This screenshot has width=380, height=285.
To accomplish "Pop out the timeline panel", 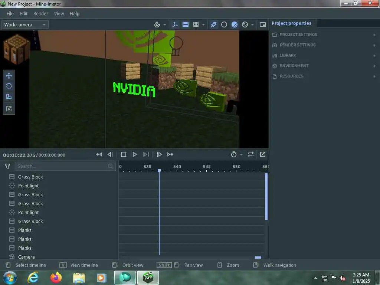I will [x=263, y=154].
